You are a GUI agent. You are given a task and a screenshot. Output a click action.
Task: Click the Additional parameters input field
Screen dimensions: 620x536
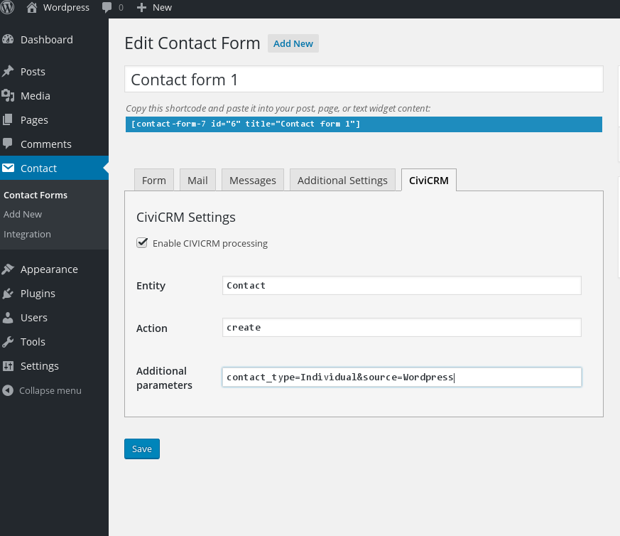(402, 377)
